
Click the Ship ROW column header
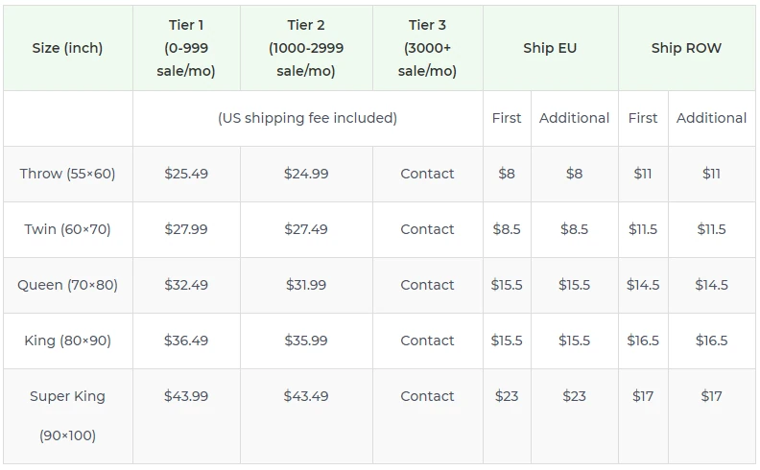click(686, 48)
